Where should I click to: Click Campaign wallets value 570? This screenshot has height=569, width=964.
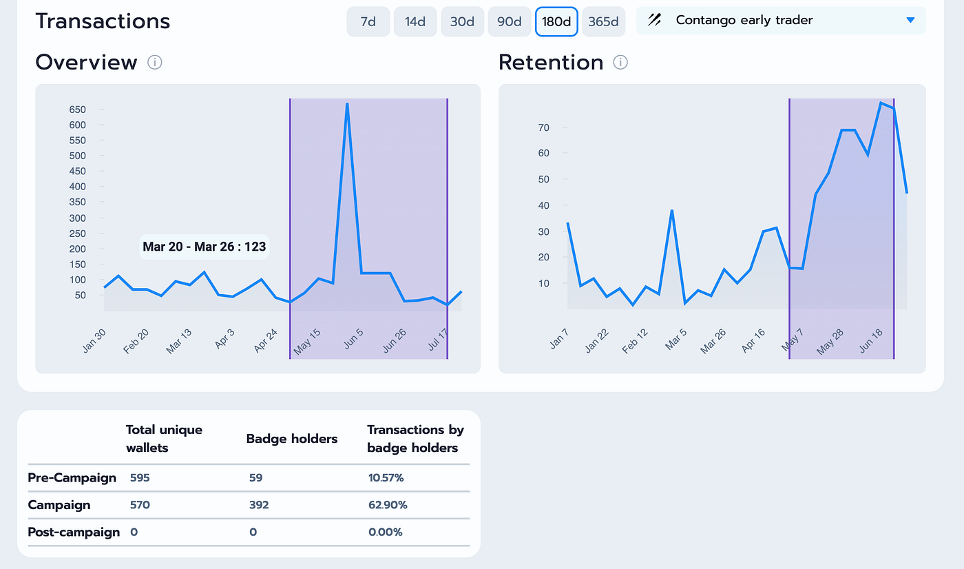(140, 505)
